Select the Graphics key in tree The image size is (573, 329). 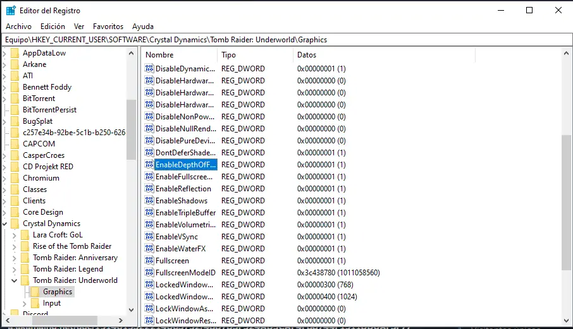(58, 292)
